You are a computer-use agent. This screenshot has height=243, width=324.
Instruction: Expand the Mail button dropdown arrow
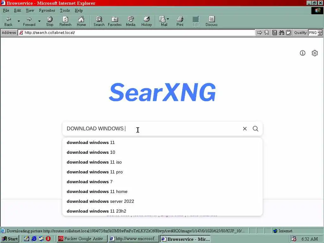pyautogui.click(x=168, y=19)
